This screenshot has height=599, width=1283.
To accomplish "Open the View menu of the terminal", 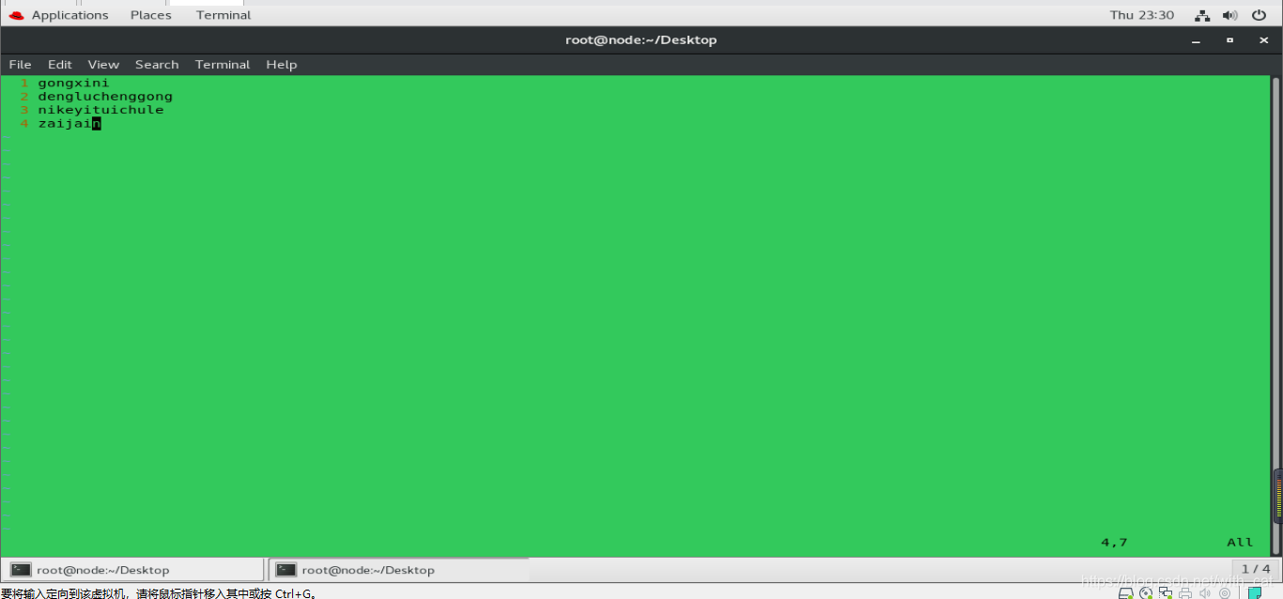I will tap(103, 65).
